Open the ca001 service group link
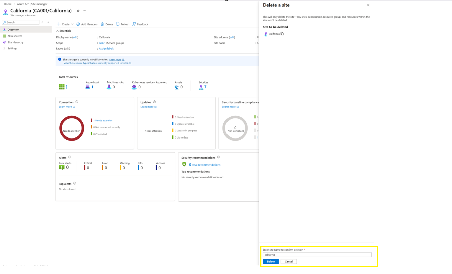The height and width of the screenshot is (274, 452). (x=102, y=43)
